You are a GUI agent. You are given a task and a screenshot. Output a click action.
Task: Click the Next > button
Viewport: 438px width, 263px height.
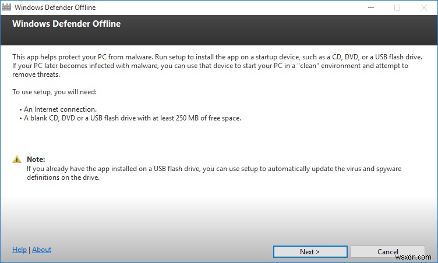tap(310, 251)
